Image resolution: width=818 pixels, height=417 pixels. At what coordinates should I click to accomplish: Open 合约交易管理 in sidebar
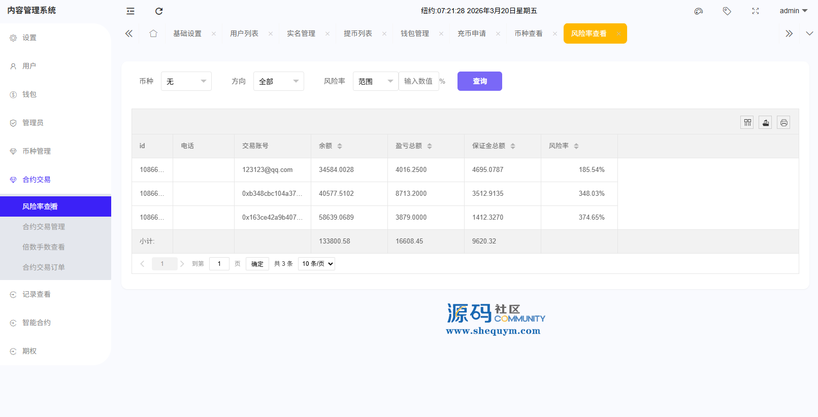click(x=44, y=227)
